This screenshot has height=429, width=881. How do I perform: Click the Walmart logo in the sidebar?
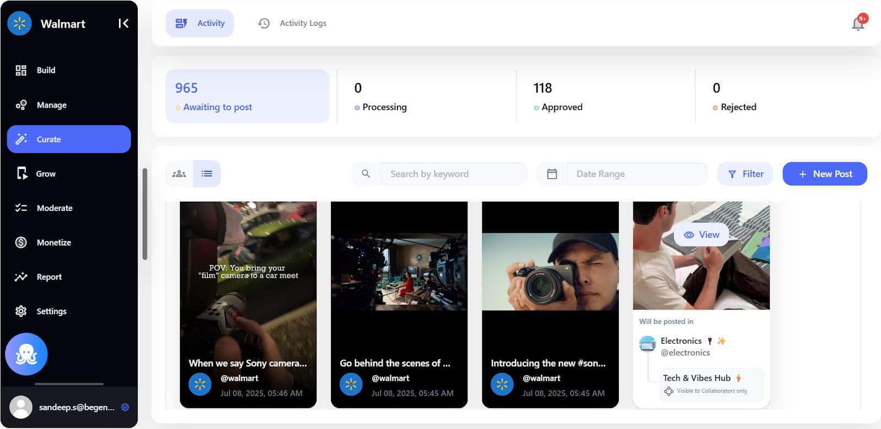tap(20, 23)
